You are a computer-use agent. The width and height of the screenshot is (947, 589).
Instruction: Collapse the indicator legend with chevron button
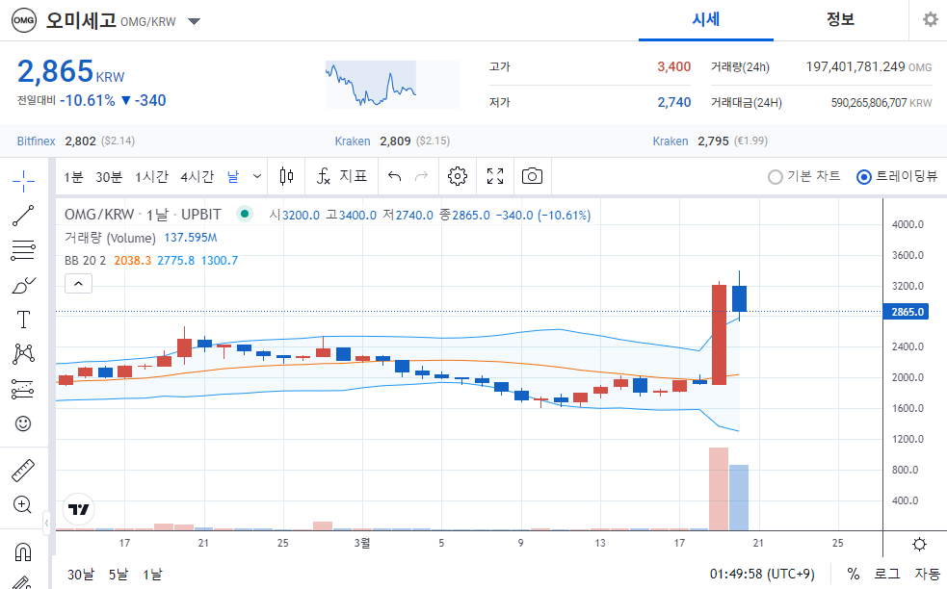click(x=78, y=284)
